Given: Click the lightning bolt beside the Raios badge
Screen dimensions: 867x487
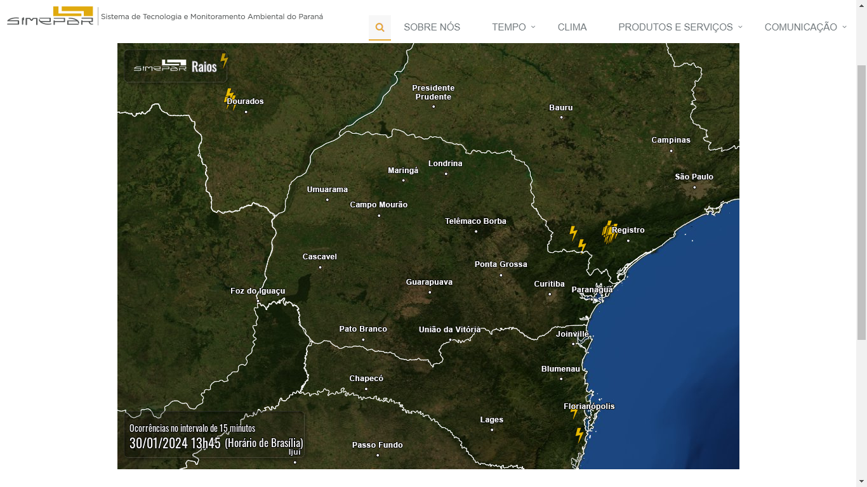Looking at the screenshot, I should [x=224, y=60].
